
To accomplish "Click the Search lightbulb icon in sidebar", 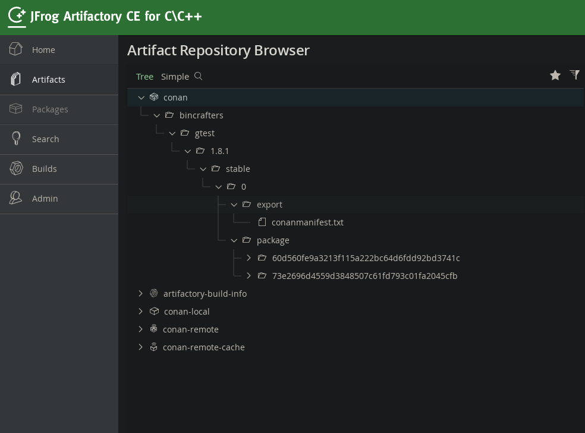I will (x=16, y=139).
